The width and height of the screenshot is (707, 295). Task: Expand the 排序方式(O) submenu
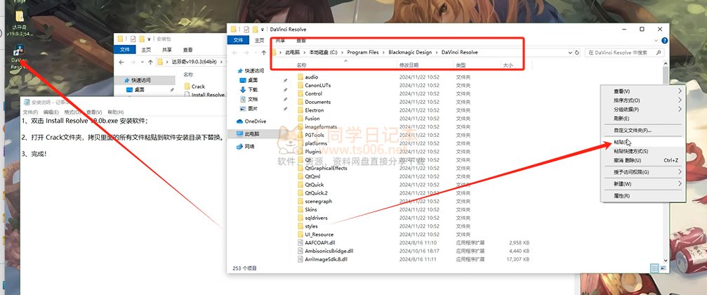click(x=680, y=100)
